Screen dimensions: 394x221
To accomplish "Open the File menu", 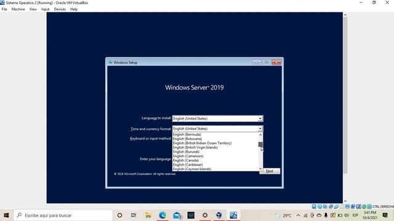I will click(4, 9).
